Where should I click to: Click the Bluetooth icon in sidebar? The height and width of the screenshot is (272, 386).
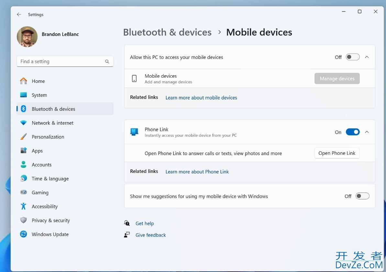click(x=23, y=109)
